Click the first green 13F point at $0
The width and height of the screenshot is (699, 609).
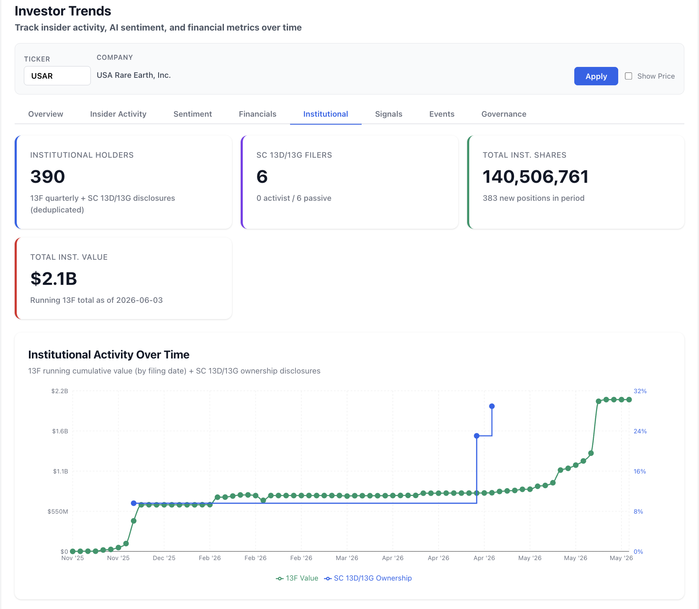point(73,551)
